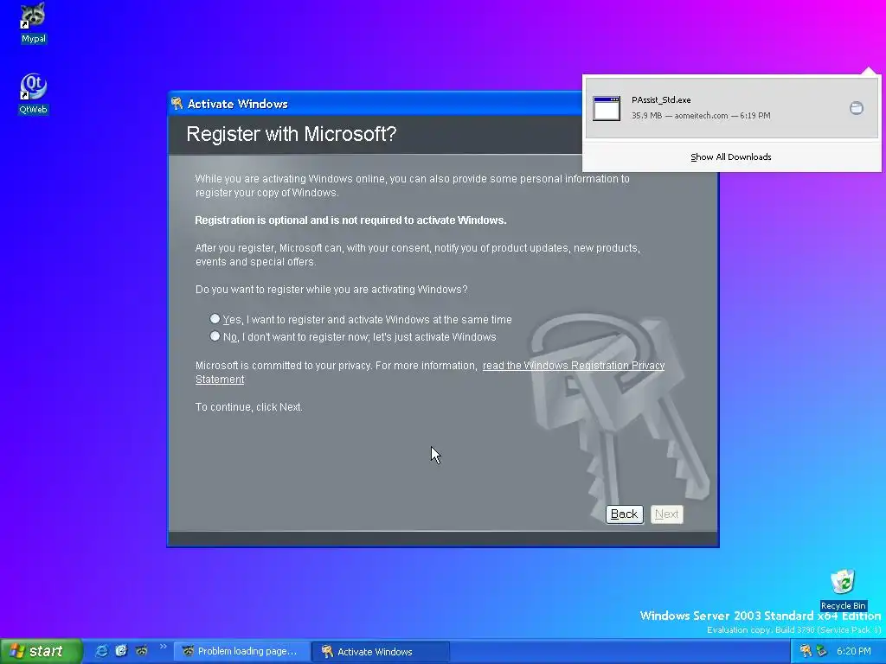Launch Mypal raccoon icon in Quick Launch
The height and width of the screenshot is (664, 886).
(141, 651)
